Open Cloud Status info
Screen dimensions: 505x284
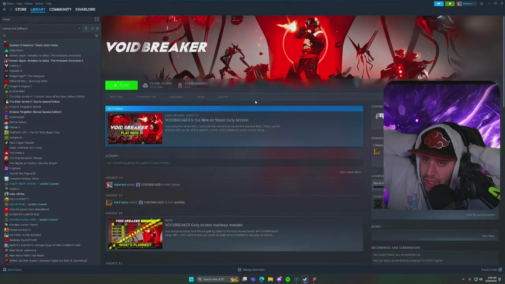[157, 85]
